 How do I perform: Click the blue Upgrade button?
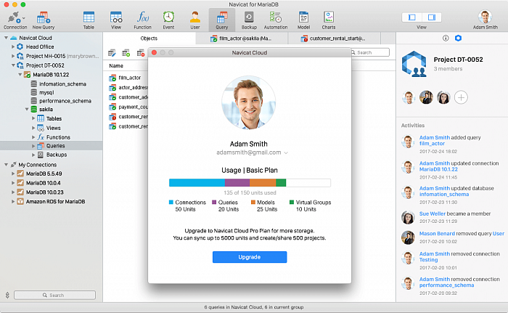click(x=249, y=257)
